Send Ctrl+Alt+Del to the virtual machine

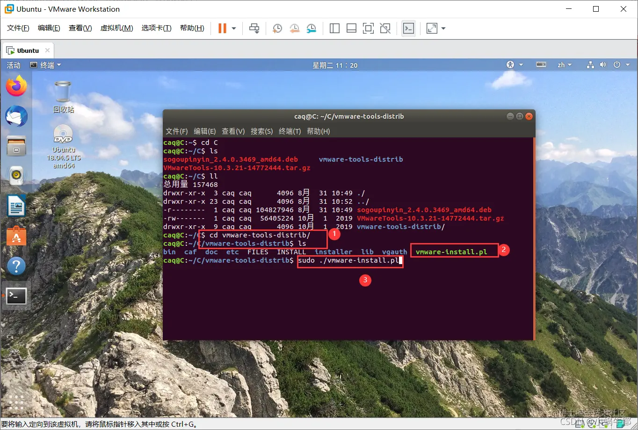click(x=254, y=29)
